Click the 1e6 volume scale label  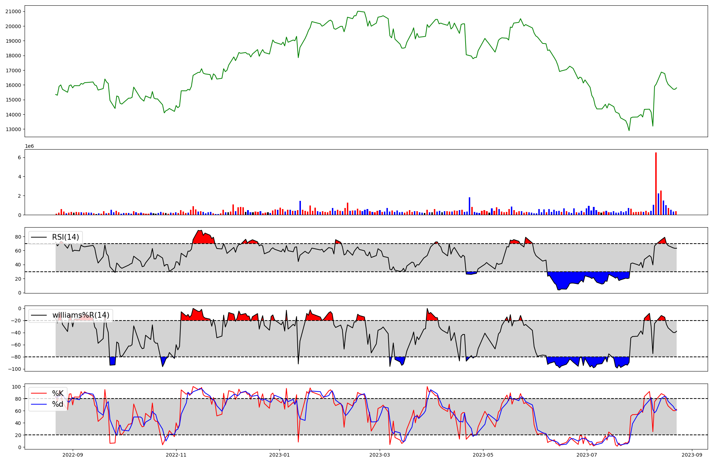[x=29, y=146]
